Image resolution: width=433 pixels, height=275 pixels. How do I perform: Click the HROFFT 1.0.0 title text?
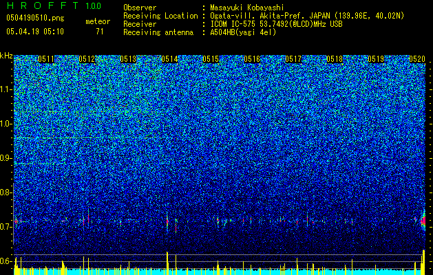(x=54, y=5)
